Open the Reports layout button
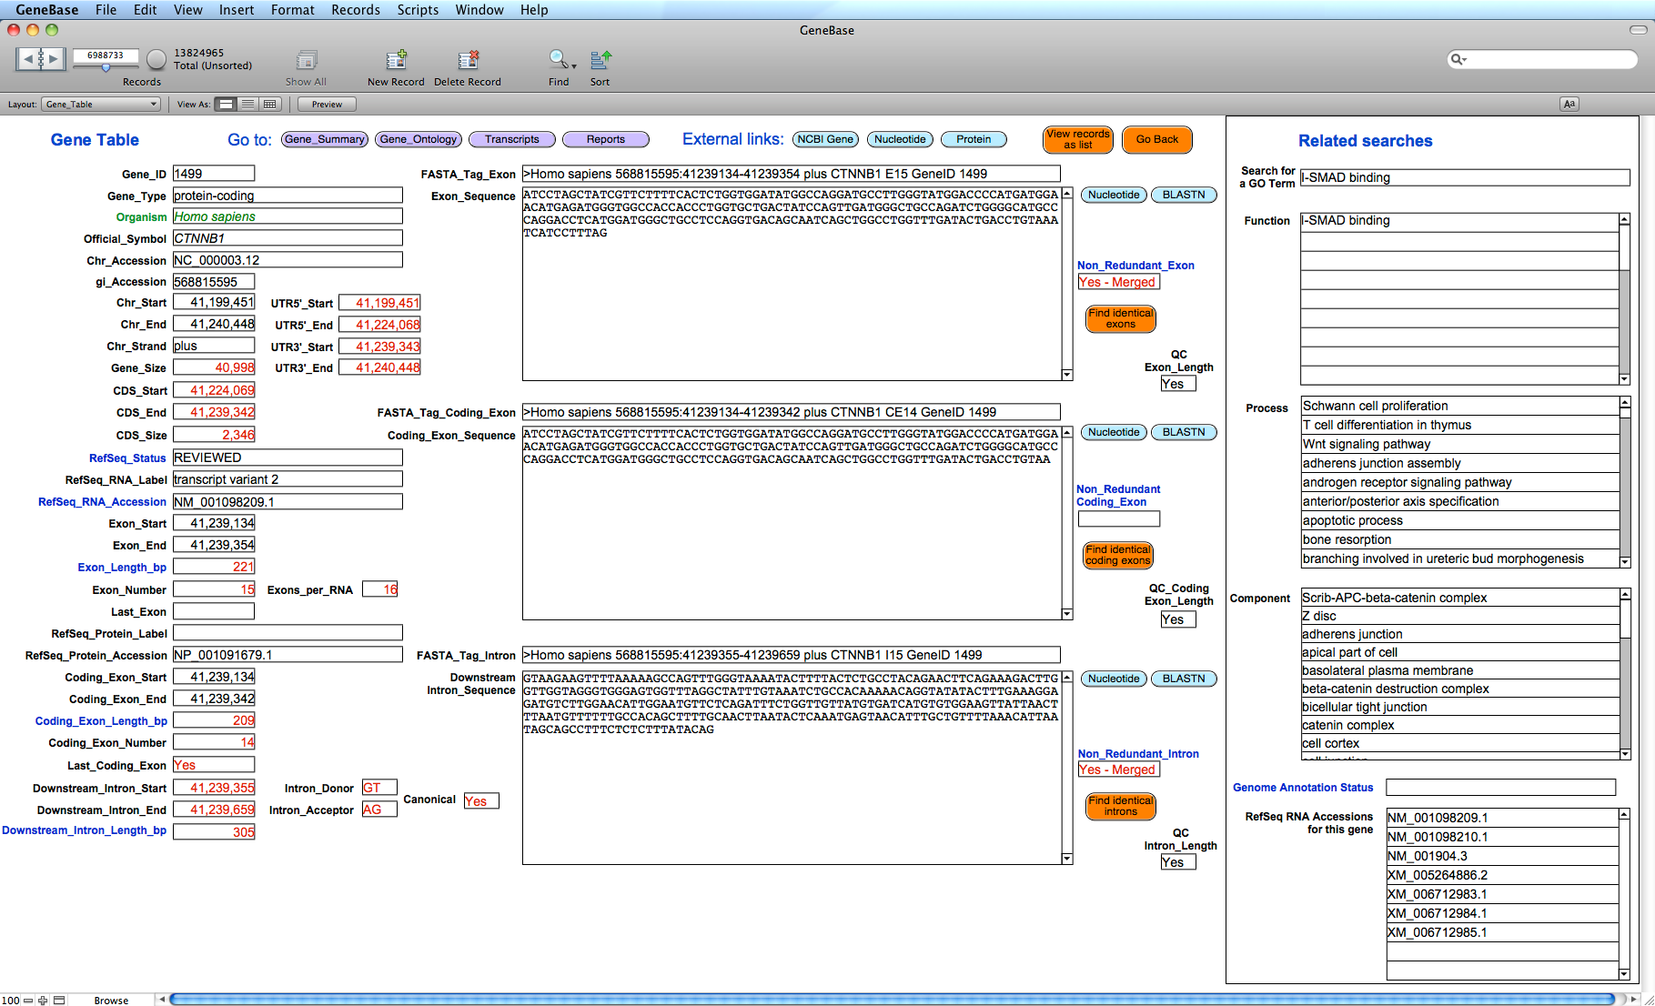 coord(606,139)
